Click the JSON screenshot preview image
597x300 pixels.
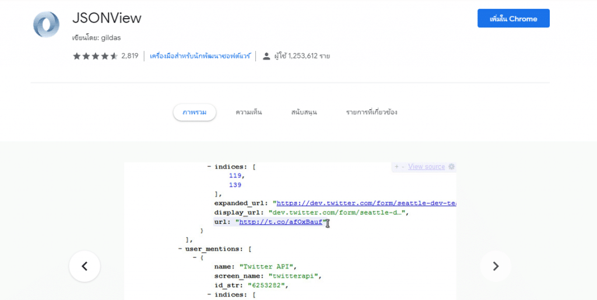click(290, 231)
